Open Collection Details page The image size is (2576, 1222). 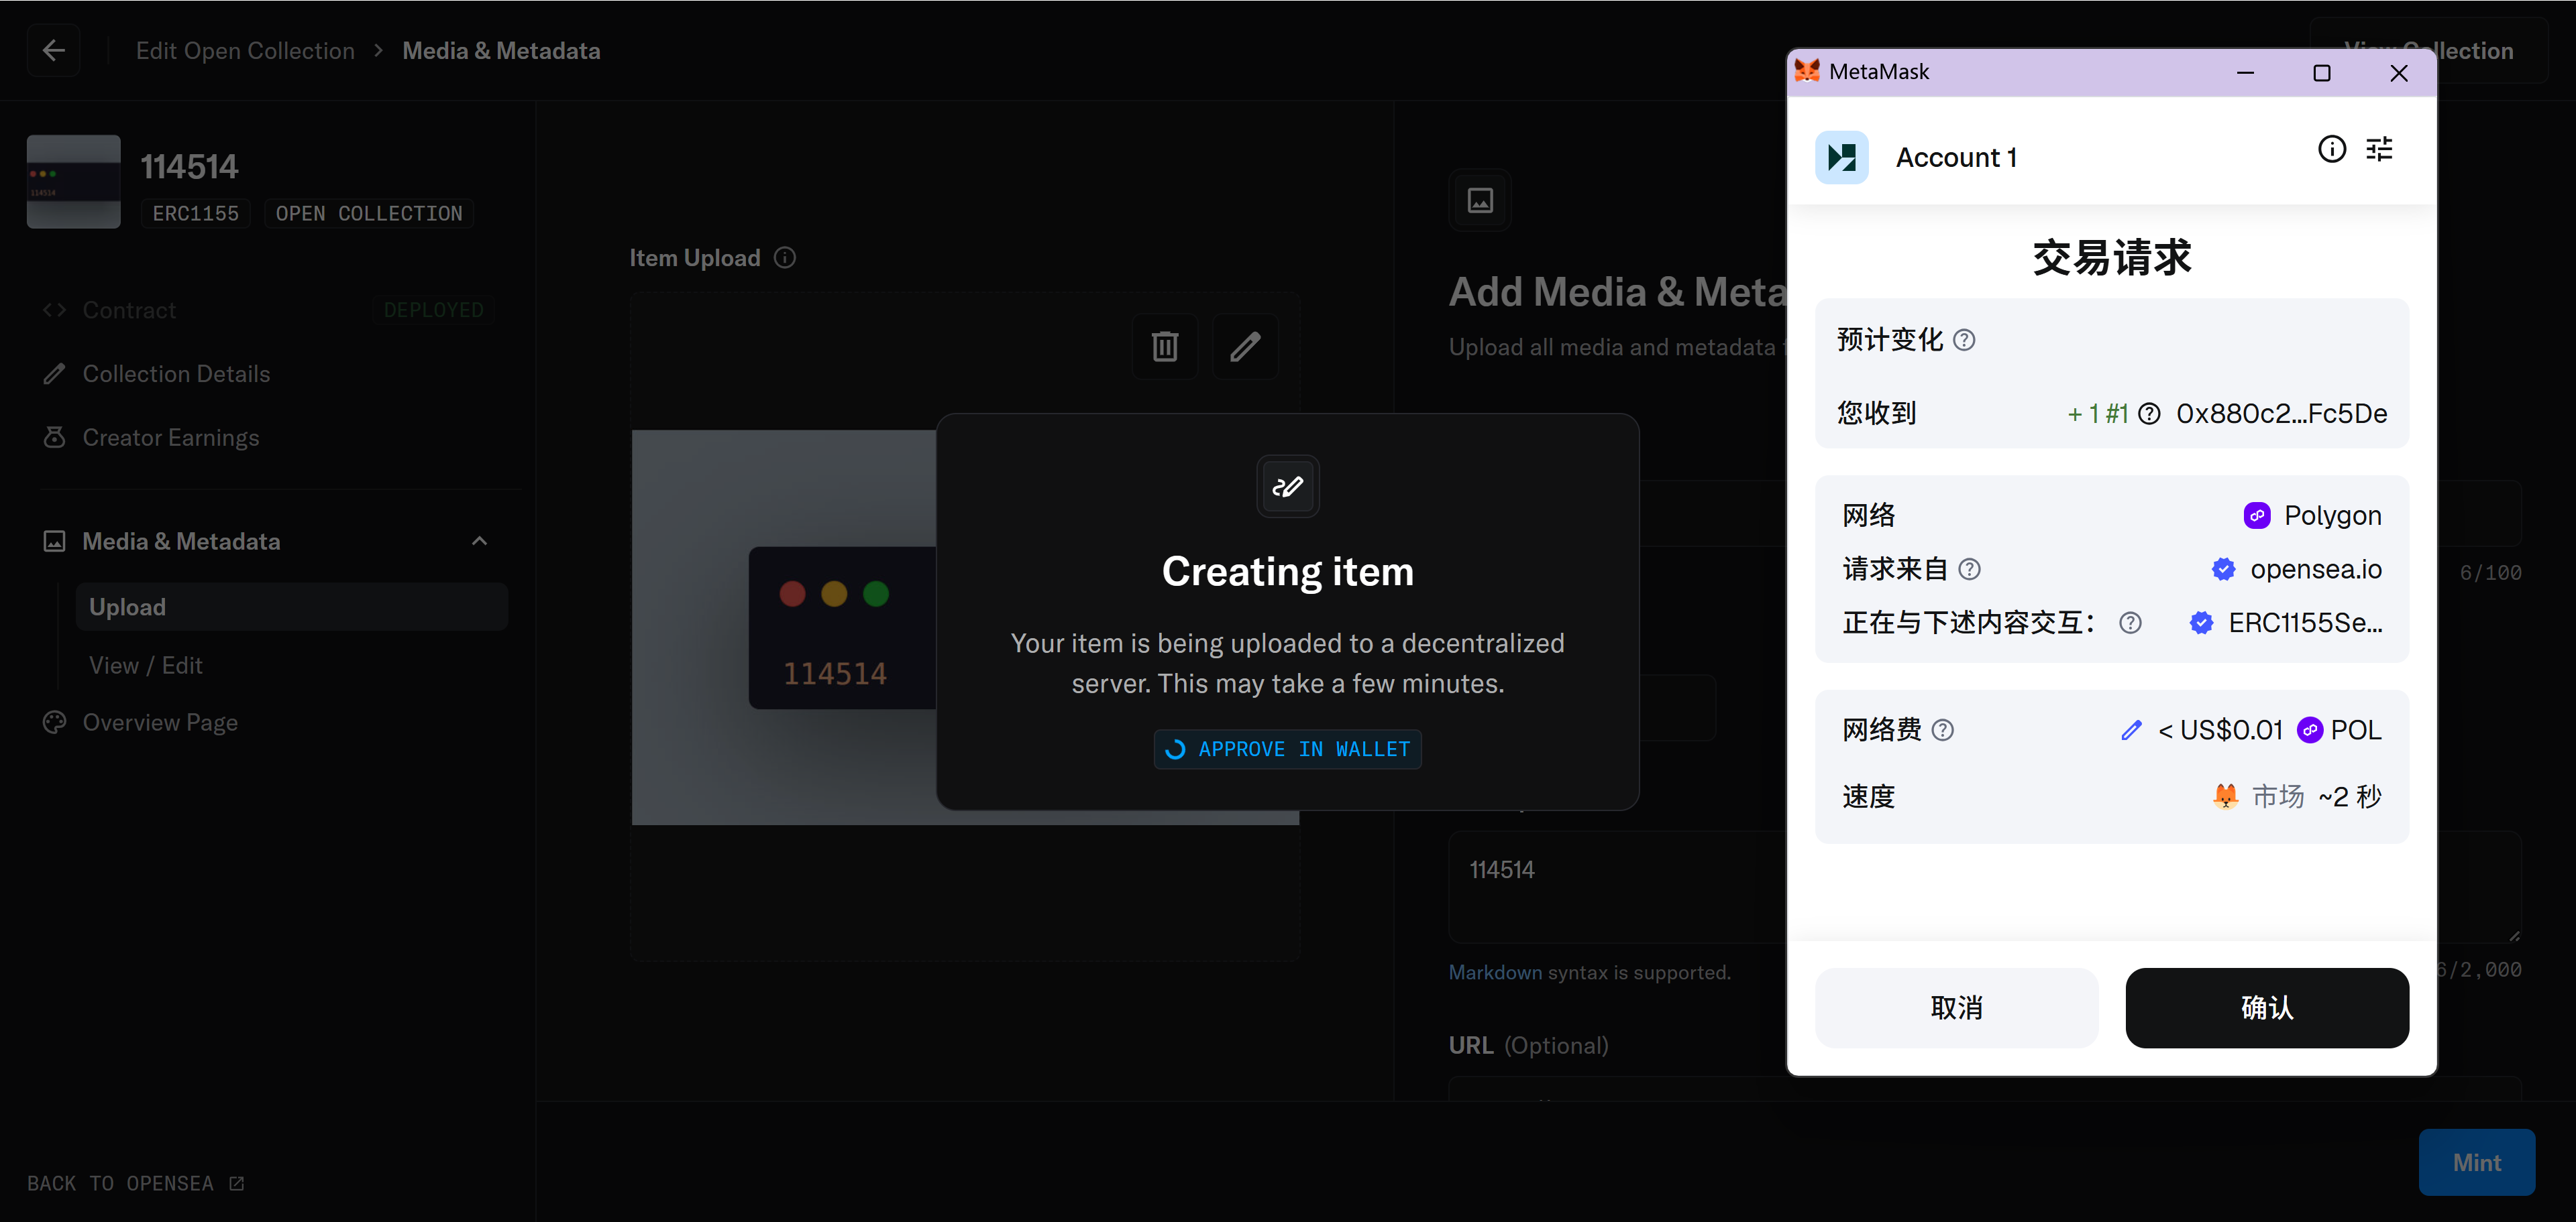pyautogui.click(x=176, y=373)
